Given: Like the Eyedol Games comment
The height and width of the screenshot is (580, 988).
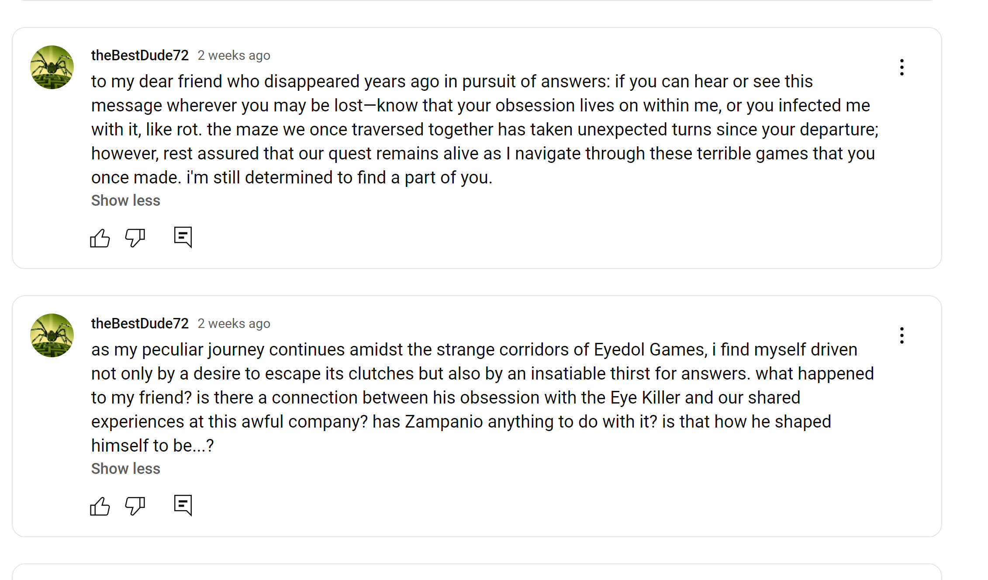Looking at the screenshot, I should click(100, 506).
